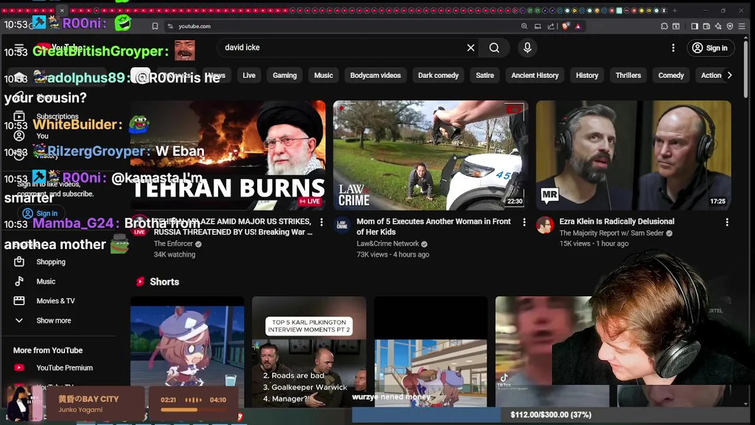This screenshot has height=425, width=755.
Task: Open the media cast icon in address bar
Action: [x=537, y=26]
